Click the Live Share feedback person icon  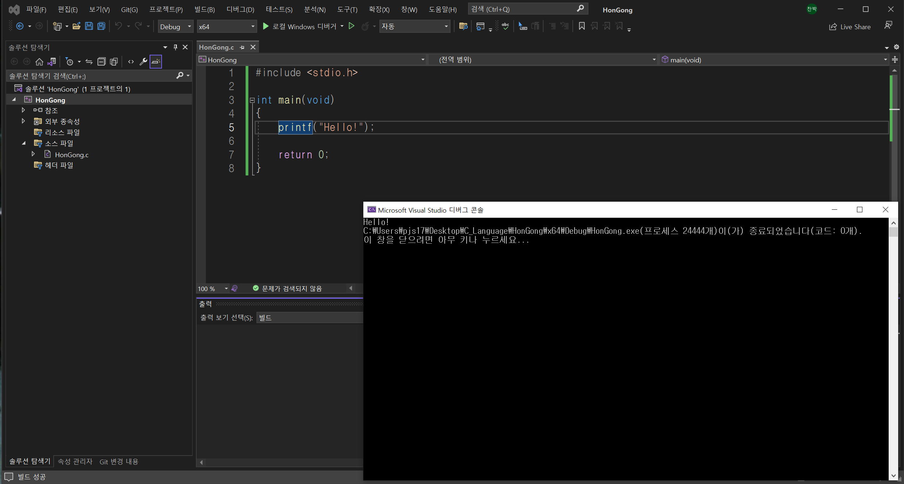tap(888, 26)
